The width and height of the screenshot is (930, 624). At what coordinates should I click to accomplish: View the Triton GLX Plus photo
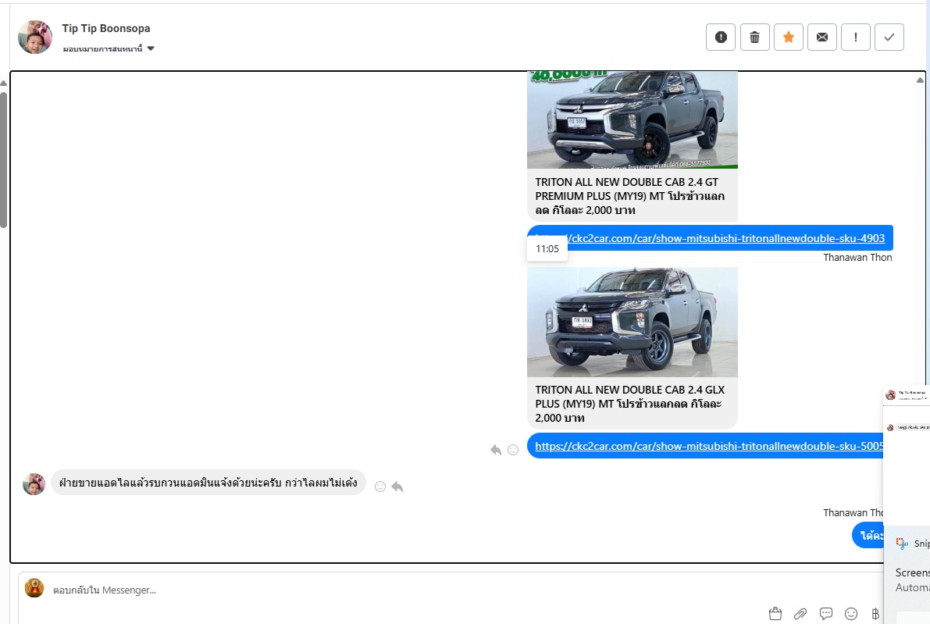click(632, 322)
